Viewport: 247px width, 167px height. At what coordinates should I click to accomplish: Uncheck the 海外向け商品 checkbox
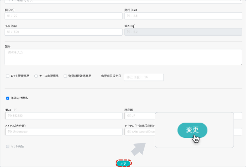point(8,98)
